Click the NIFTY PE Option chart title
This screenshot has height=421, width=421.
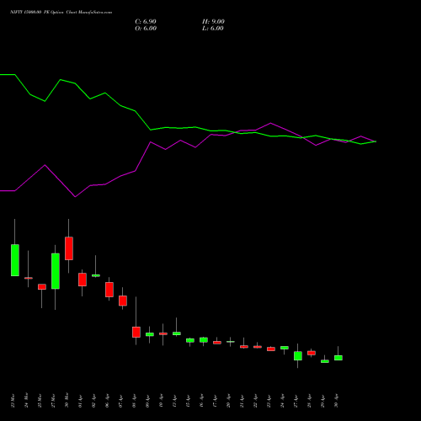[61, 12]
